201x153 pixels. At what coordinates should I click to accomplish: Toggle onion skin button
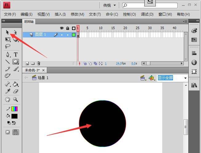click(x=85, y=63)
